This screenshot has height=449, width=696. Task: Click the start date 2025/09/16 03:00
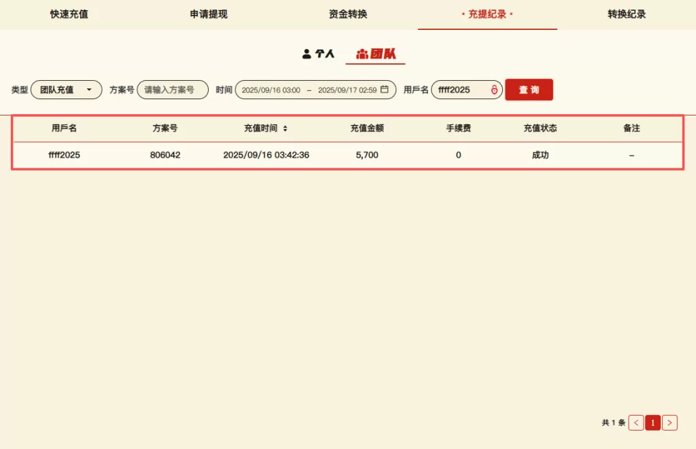coord(271,90)
